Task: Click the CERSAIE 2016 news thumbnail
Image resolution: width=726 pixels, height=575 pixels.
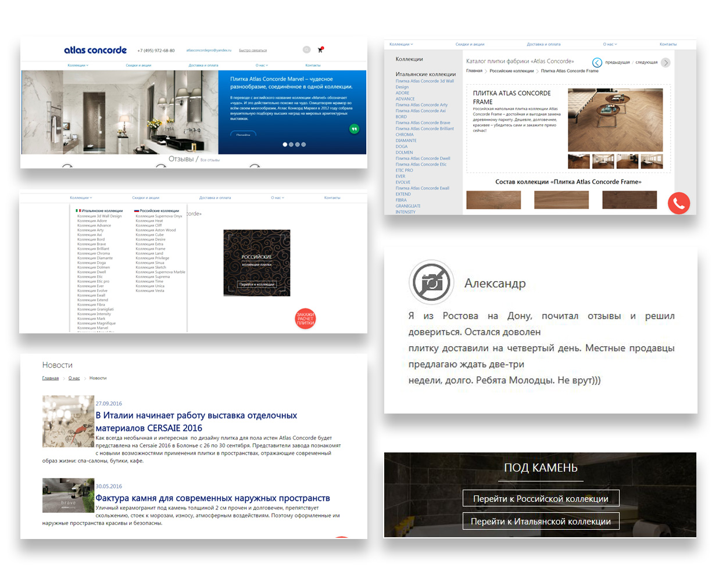Action: tap(68, 421)
